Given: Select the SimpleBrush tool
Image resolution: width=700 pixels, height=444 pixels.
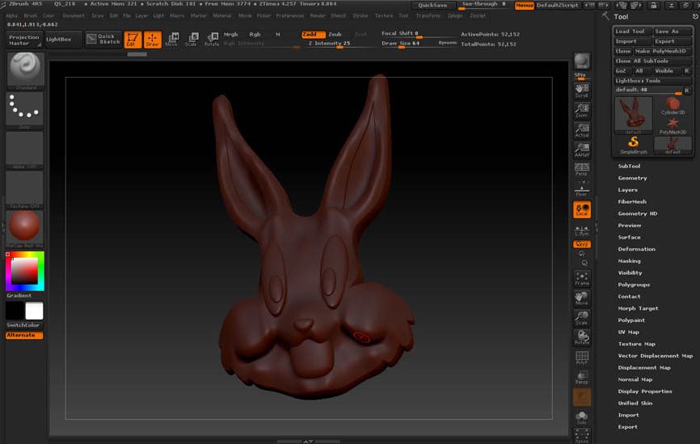Looking at the screenshot, I should (x=633, y=146).
